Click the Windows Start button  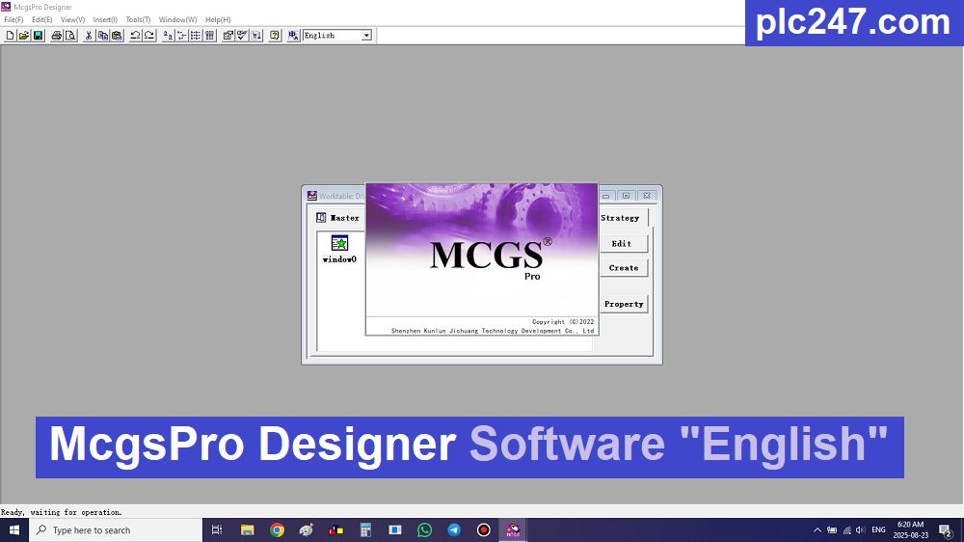14,529
